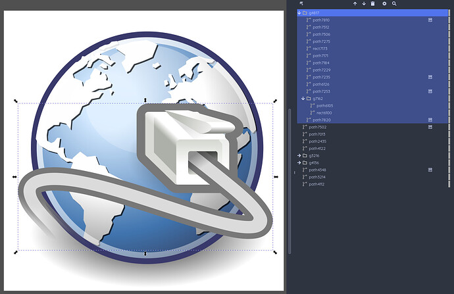This screenshot has height=294, width=454.
Task: Select the rect6100 object row
Action: point(372,112)
